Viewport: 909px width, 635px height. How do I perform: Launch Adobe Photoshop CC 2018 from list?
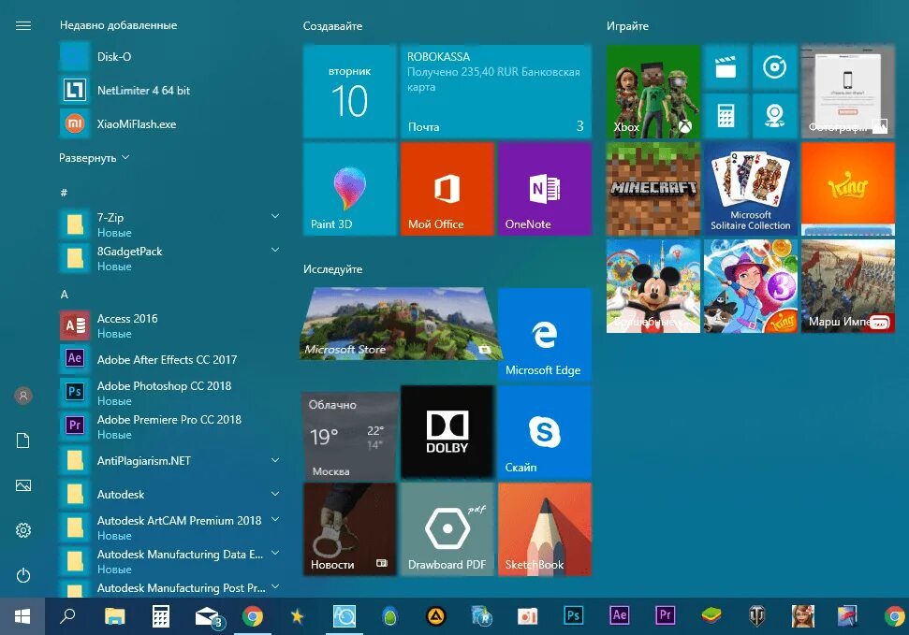[x=169, y=393]
